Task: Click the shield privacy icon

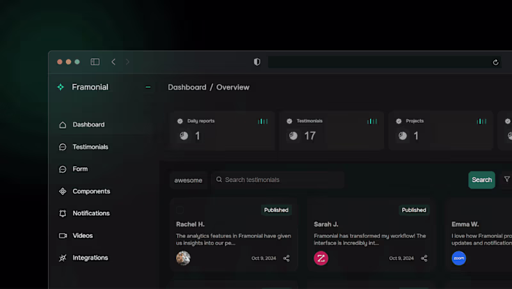Action: (257, 62)
